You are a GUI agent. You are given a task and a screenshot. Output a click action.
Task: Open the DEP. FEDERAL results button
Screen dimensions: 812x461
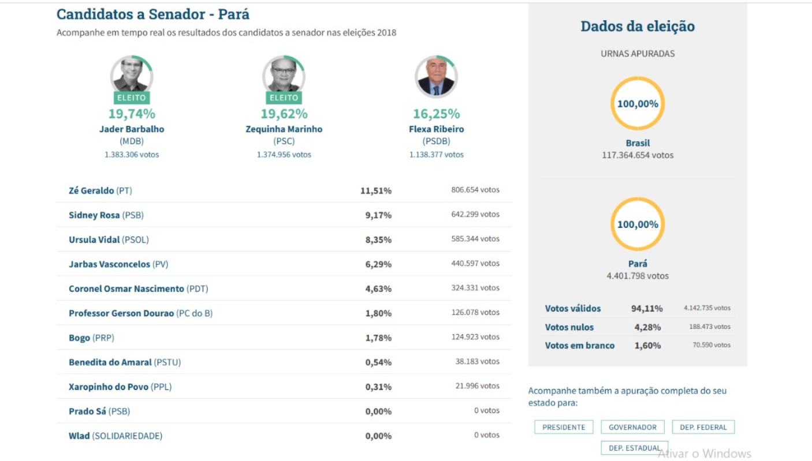pos(703,427)
